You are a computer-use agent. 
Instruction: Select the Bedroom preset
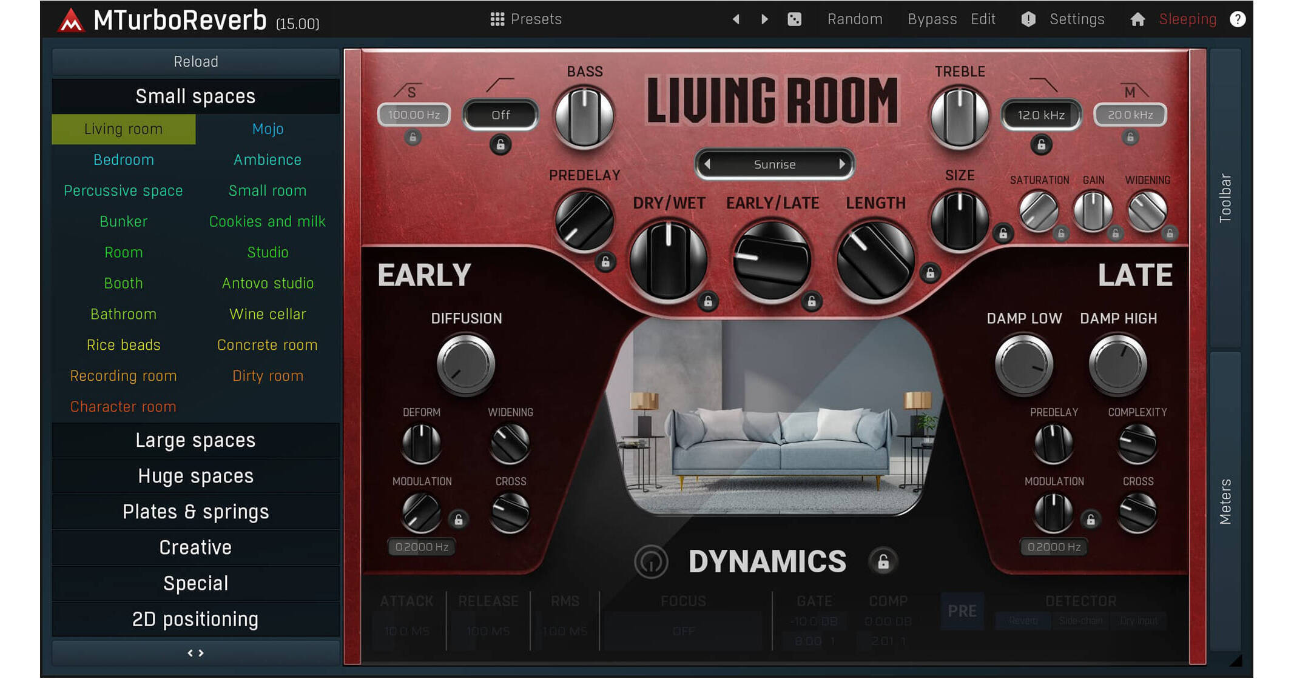tap(124, 159)
